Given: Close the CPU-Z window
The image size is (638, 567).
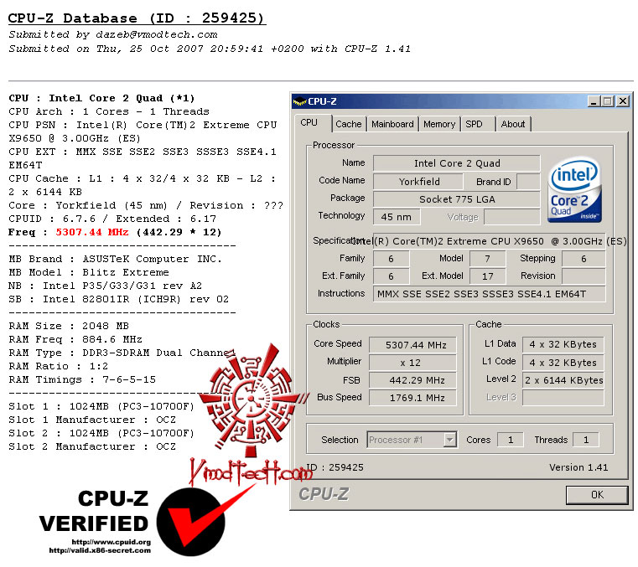Looking at the screenshot, I should pos(623,101).
